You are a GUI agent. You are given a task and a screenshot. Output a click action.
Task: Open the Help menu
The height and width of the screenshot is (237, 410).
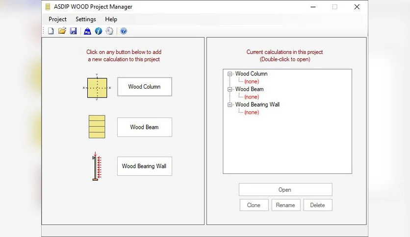(111, 19)
